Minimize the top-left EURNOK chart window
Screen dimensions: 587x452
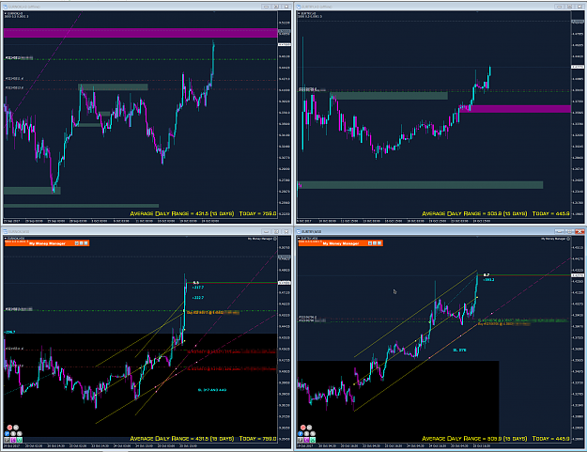(266, 7)
